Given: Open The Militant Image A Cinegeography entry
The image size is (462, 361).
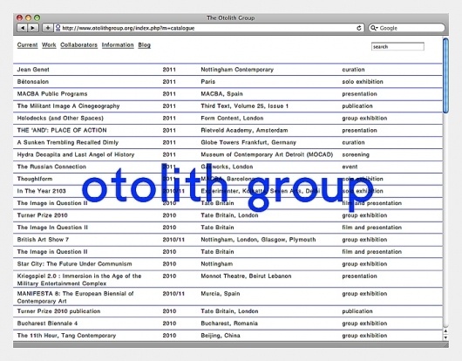Looking at the screenshot, I should pyautogui.click(x=68, y=106).
